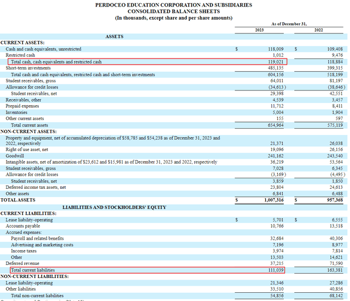This screenshot has height=301, width=350.
Task: Click the CURRENT LIABILITIES: heading
Action: (28, 213)
